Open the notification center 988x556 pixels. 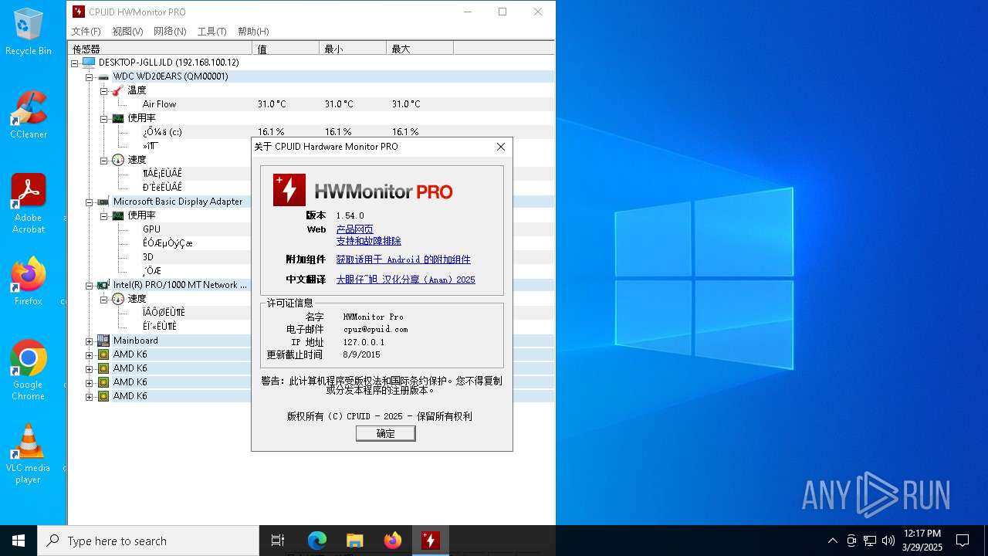(963, 541)
